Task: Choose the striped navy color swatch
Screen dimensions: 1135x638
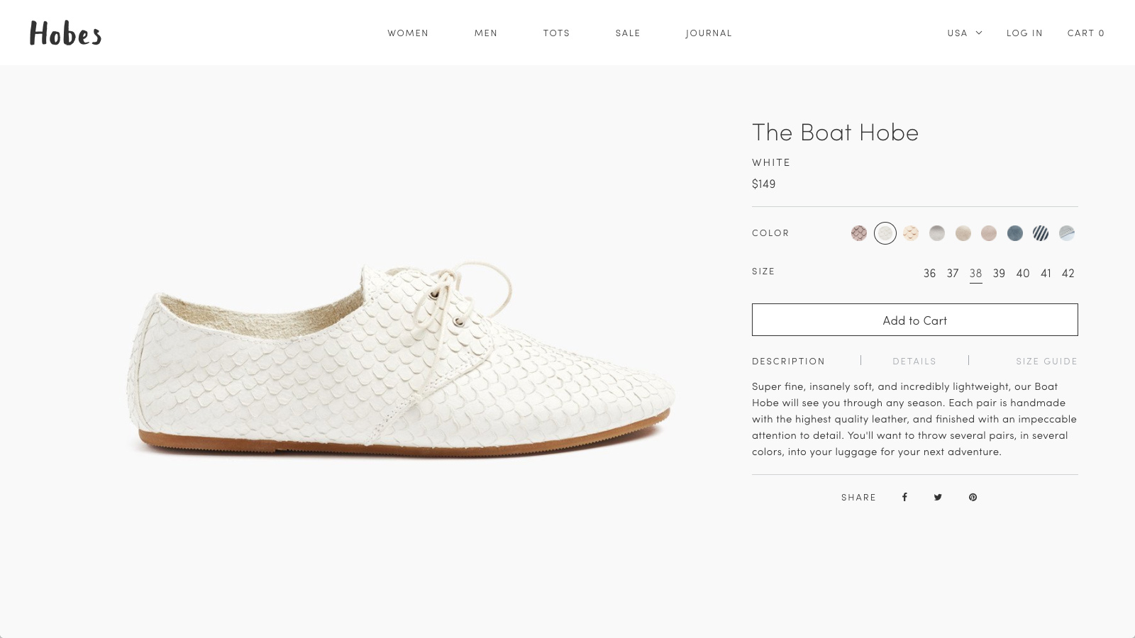Action: 1041,233
